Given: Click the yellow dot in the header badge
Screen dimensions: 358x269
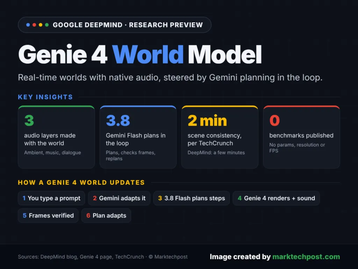Looking at the screenshot, I should click(x=41, y=25).
